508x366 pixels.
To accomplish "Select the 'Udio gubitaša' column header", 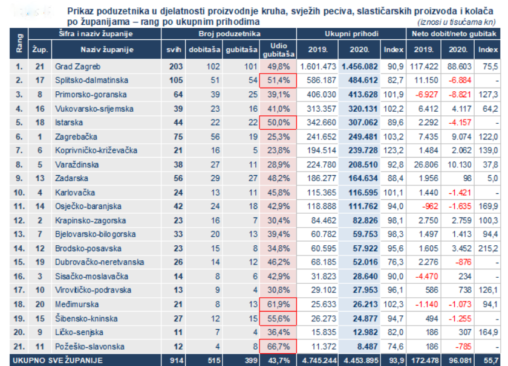I will pyautogui.click(x=278, y=50).
